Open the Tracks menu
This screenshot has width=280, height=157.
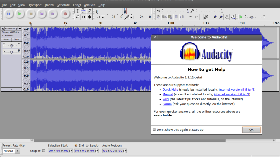point(49,5)
